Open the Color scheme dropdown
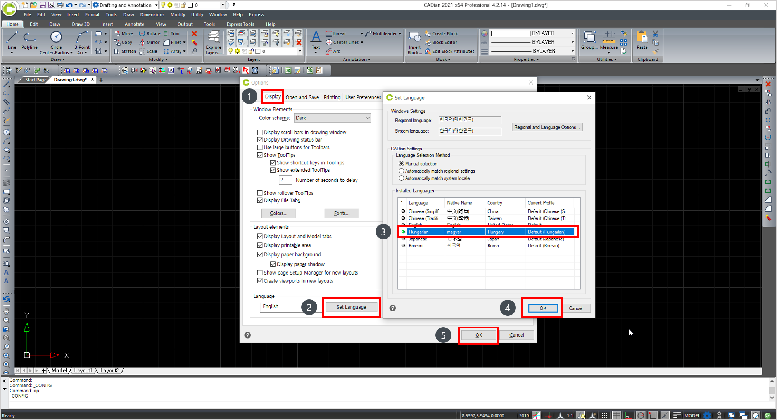Screen dimensions: 777x420 (x=332, y=118)
